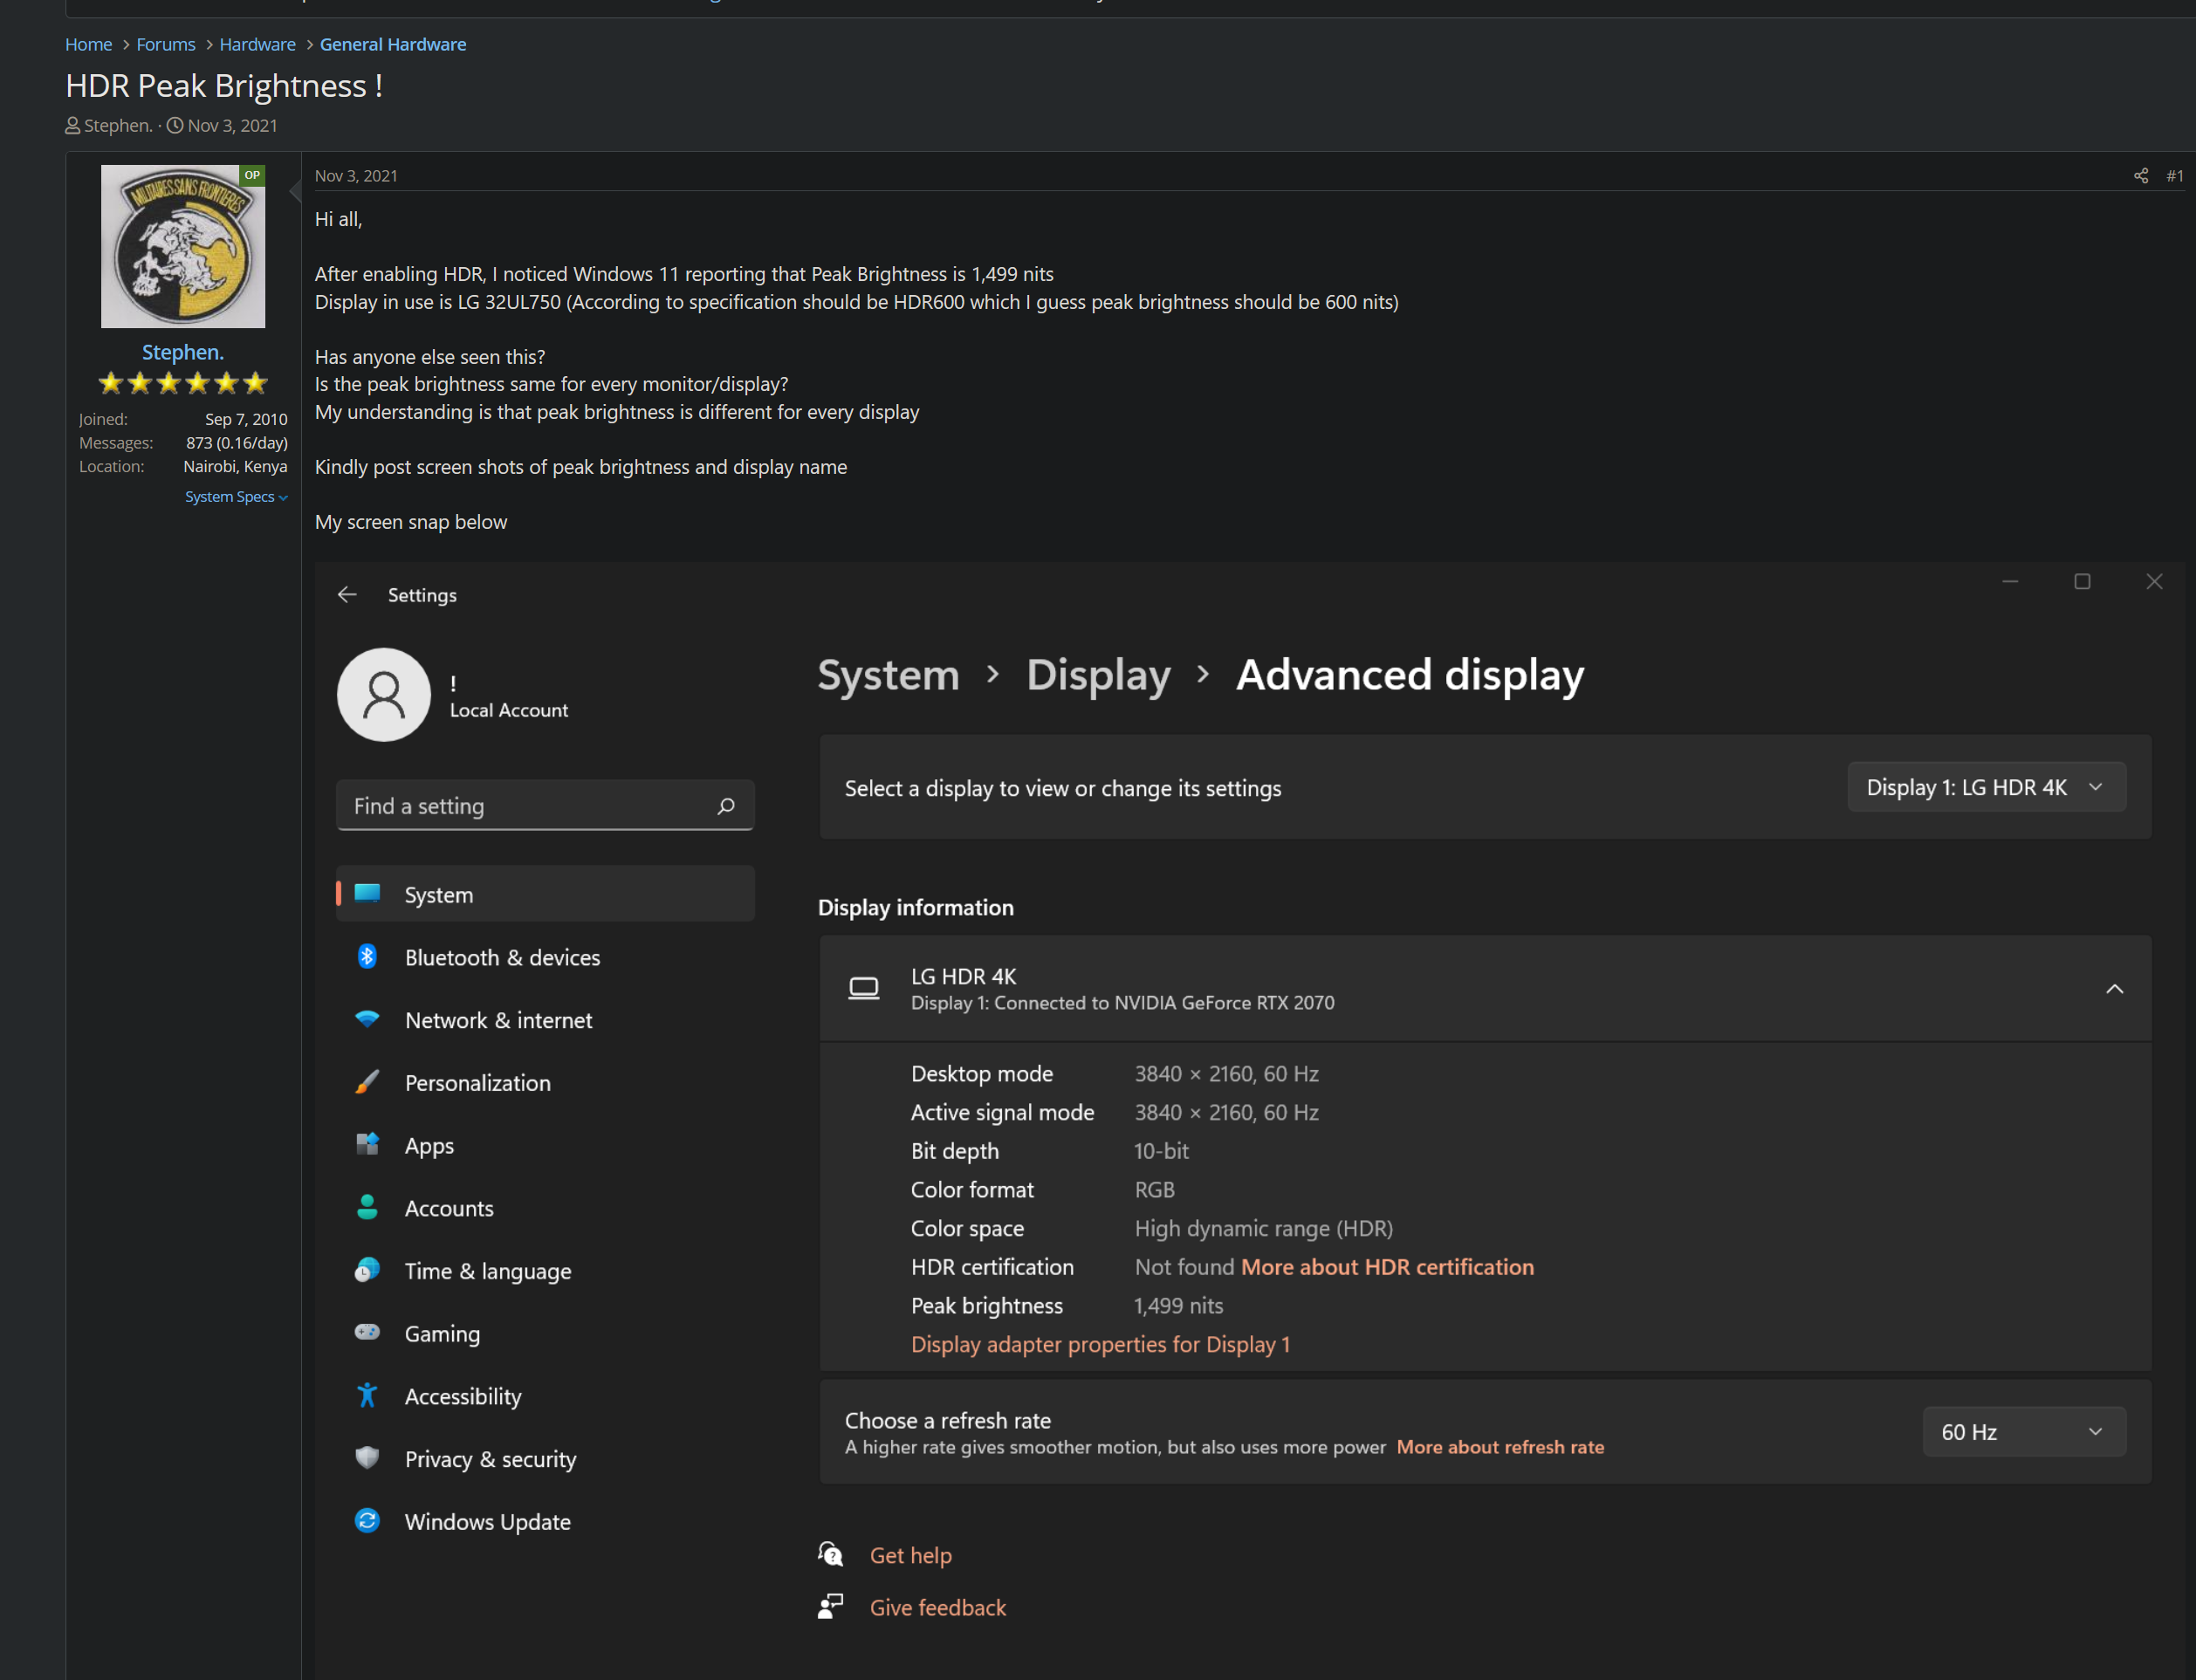Click the share icon on post #1
This screenshot has height=1680, width=2196.
coord(2140,175)
